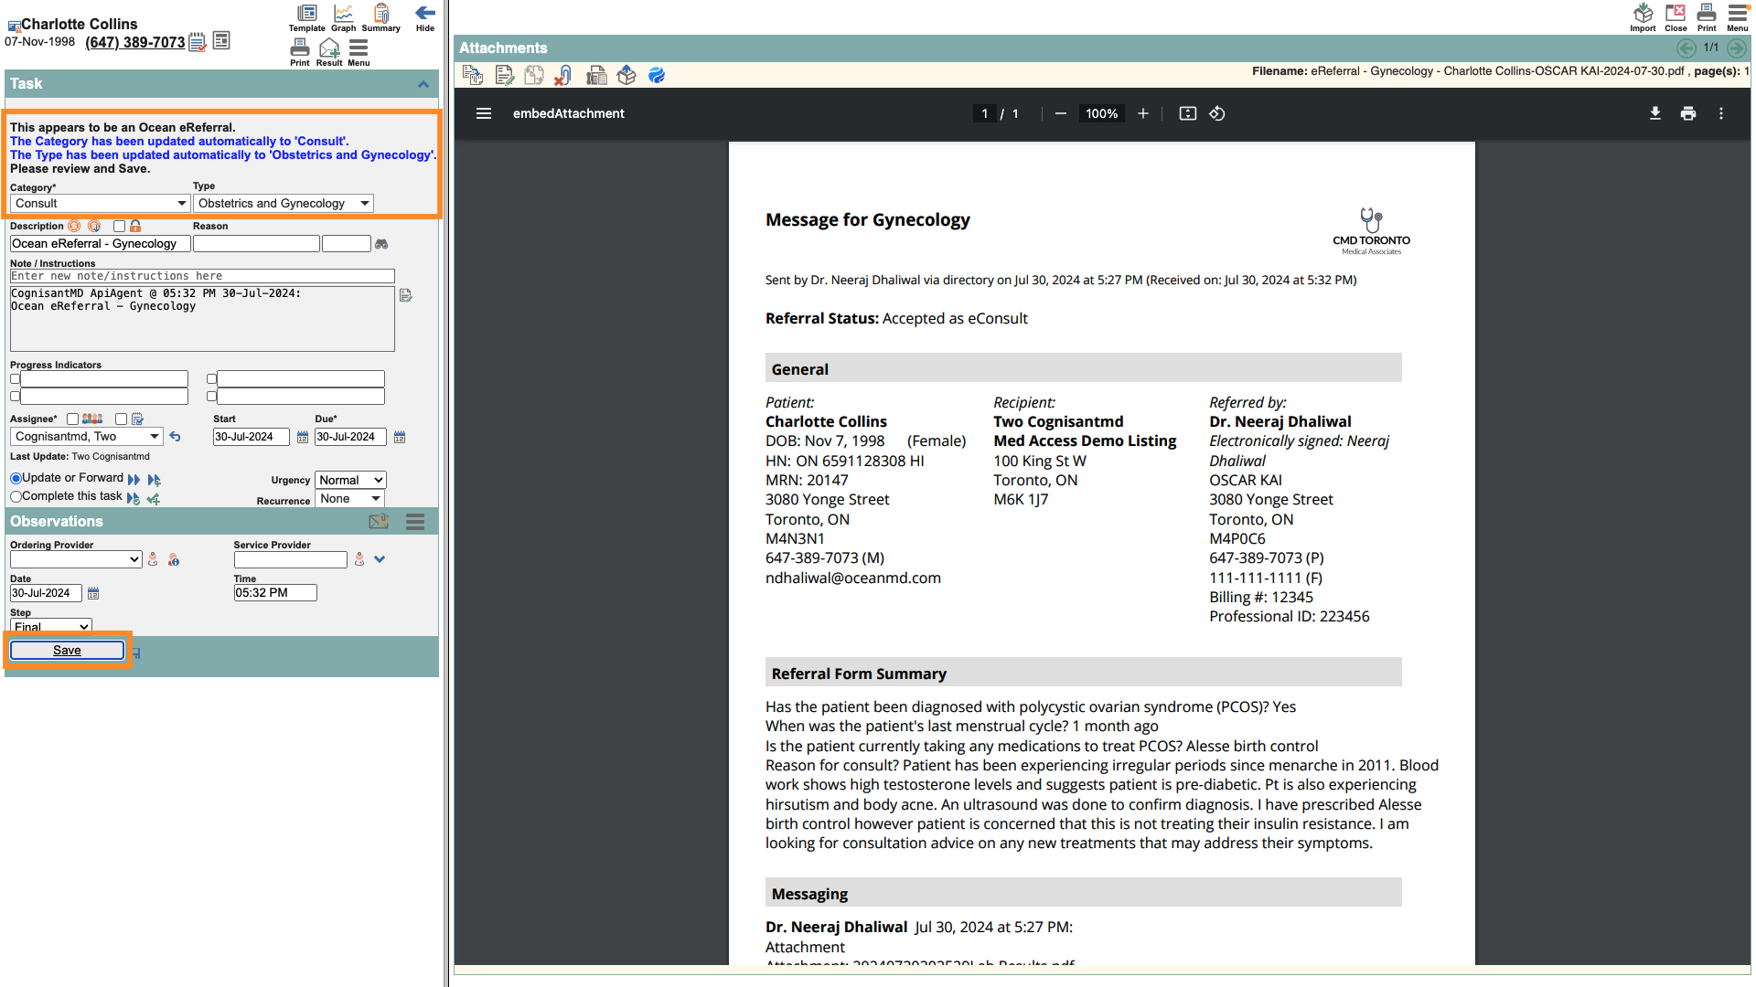This screenshot has width=1756, height=987.
Task: Click the remove attachment paperclip icon
Action: click(x=564, y=75)
